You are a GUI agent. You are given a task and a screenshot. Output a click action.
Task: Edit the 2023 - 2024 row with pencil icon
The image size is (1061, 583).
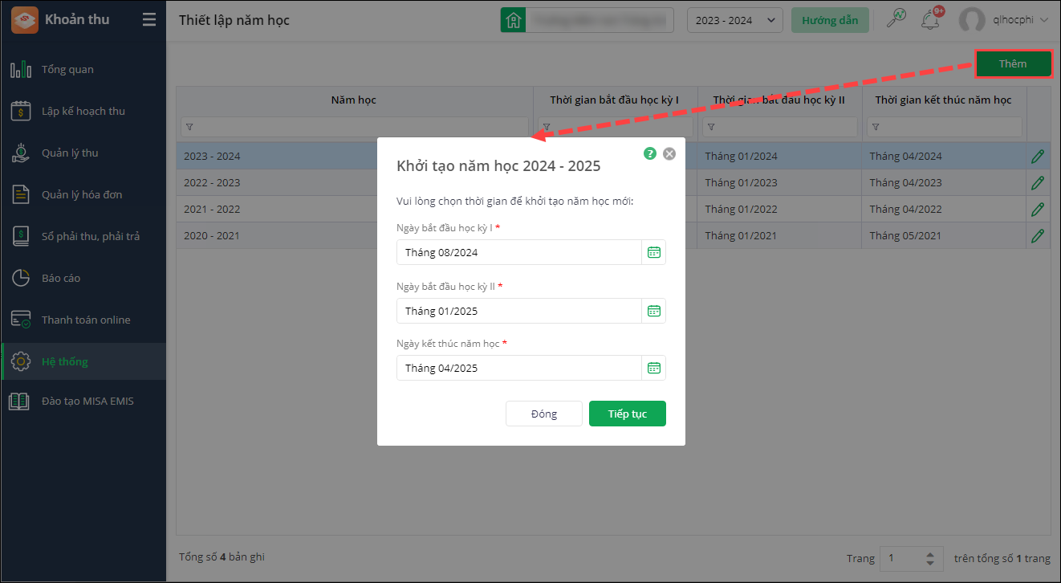tap(1038, 157)
